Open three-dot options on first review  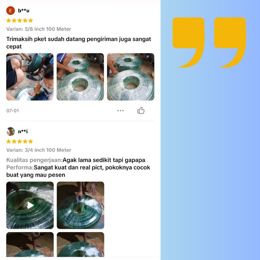[120, 110]
